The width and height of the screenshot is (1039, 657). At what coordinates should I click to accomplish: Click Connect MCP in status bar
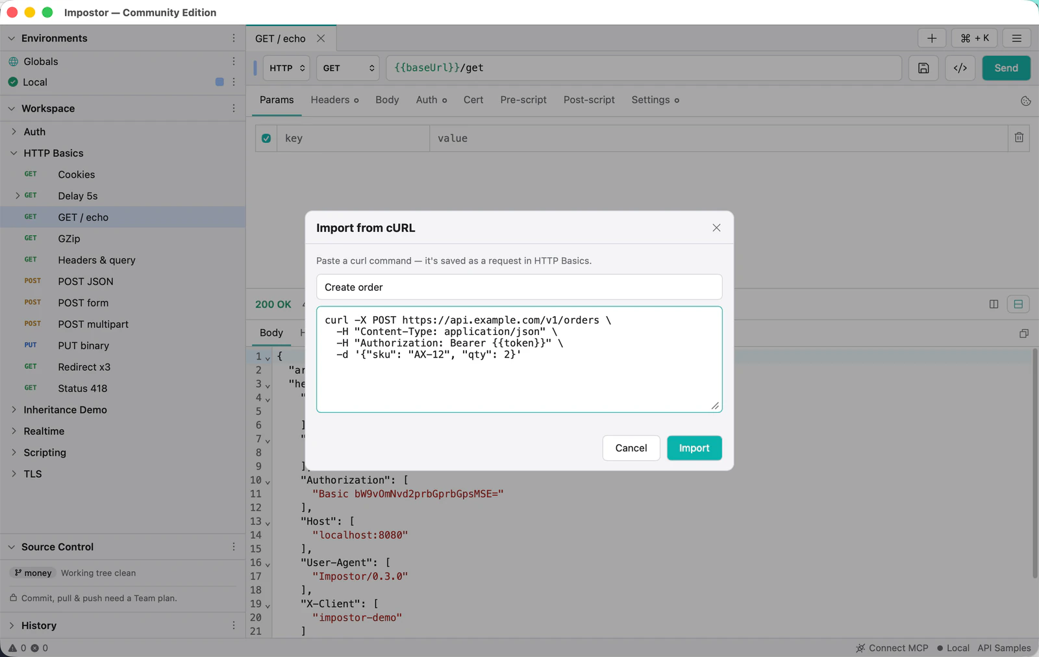(892, 648)
